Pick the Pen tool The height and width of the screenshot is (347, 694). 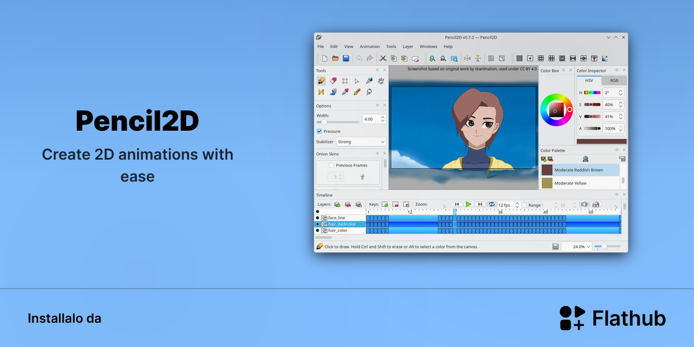pyautogui.click(x=369, y=81)
